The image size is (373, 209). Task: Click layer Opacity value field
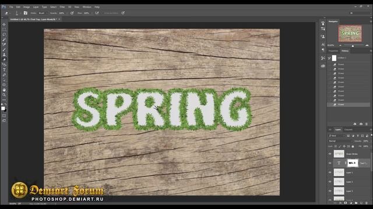(x=366, y=141)
